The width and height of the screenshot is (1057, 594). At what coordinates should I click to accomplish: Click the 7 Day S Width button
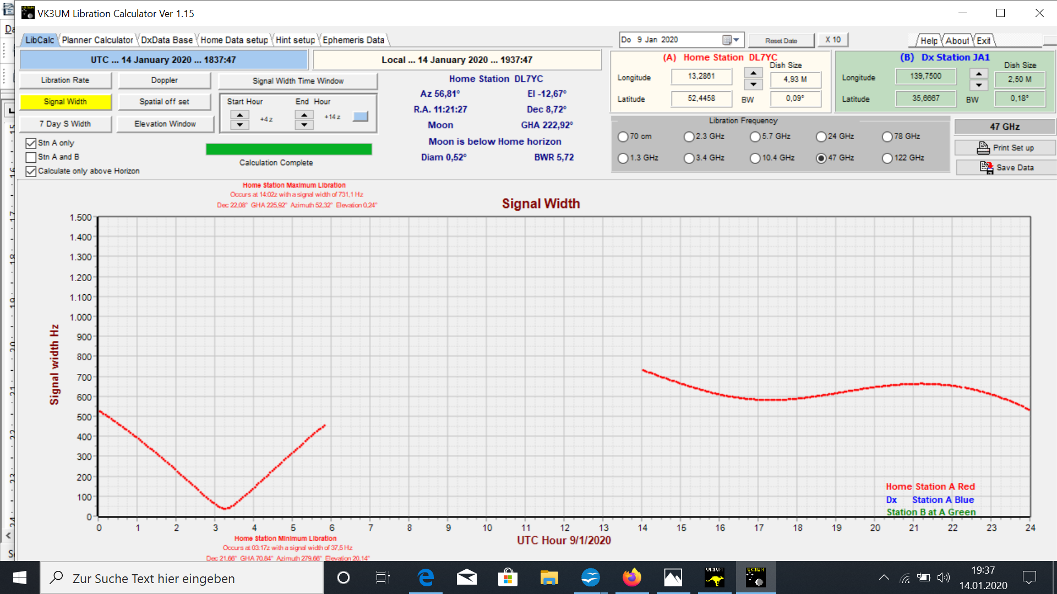(65, 124)
